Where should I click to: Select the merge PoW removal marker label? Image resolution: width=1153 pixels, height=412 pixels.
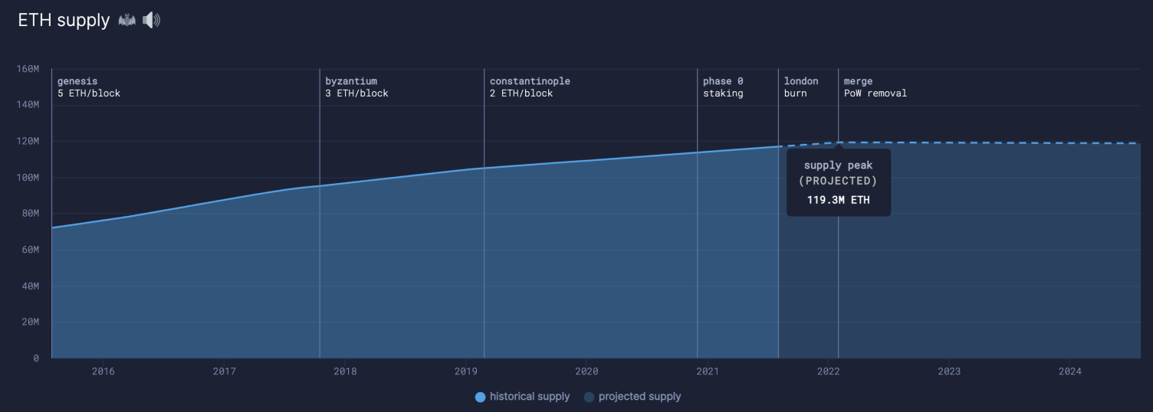pos(875,87)
